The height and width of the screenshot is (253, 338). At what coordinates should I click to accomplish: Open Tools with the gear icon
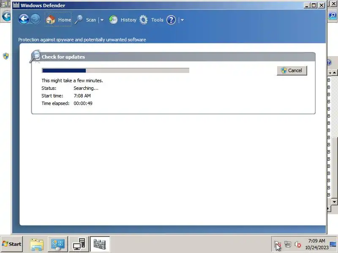(x=151, y=20)
